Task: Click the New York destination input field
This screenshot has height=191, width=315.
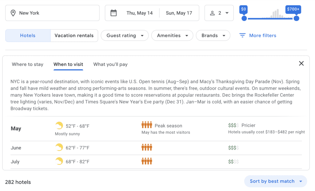Action: [52, 13]
